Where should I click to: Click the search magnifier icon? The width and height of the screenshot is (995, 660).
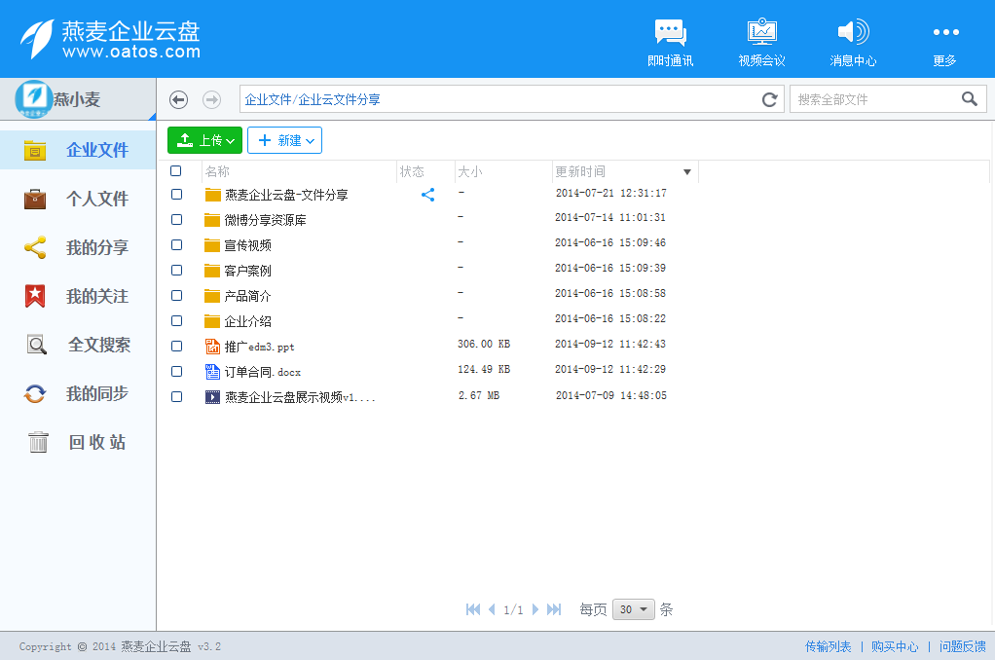coord(970,98)
